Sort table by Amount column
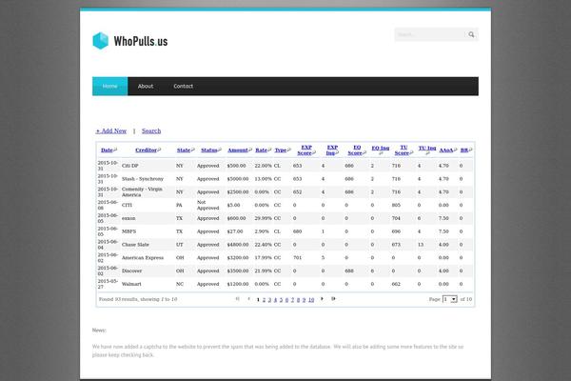 pos(238,150)
